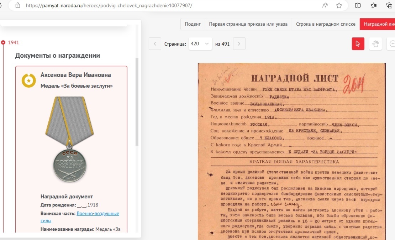This screenshot has width=395, height=240.
Task: Open the page number 420 dropdown
Action: click(x=200, y=43)
